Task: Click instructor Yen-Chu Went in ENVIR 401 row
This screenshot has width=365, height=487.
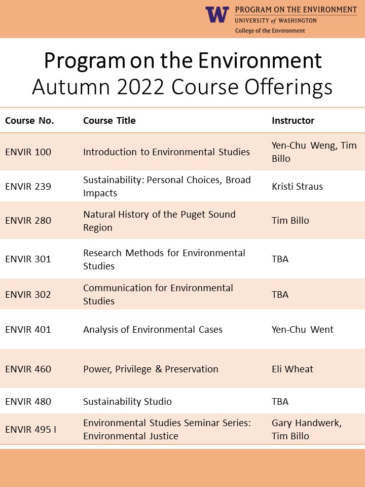Action: point(303,329)
